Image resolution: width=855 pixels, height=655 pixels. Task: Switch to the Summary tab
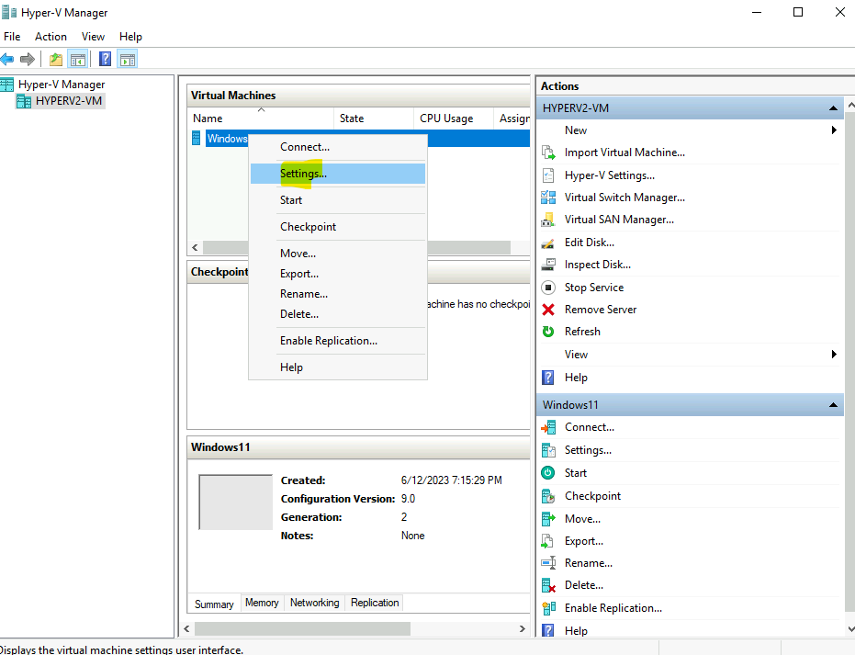[214, 604]
